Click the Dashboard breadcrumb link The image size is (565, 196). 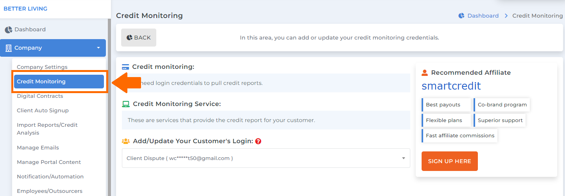pyautogui.click(x=483, y=16)
